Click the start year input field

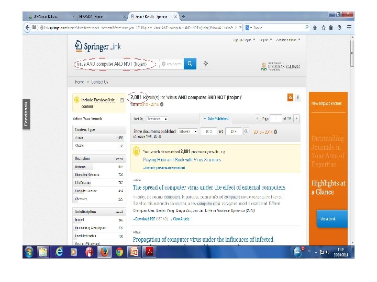pos(208,132)
